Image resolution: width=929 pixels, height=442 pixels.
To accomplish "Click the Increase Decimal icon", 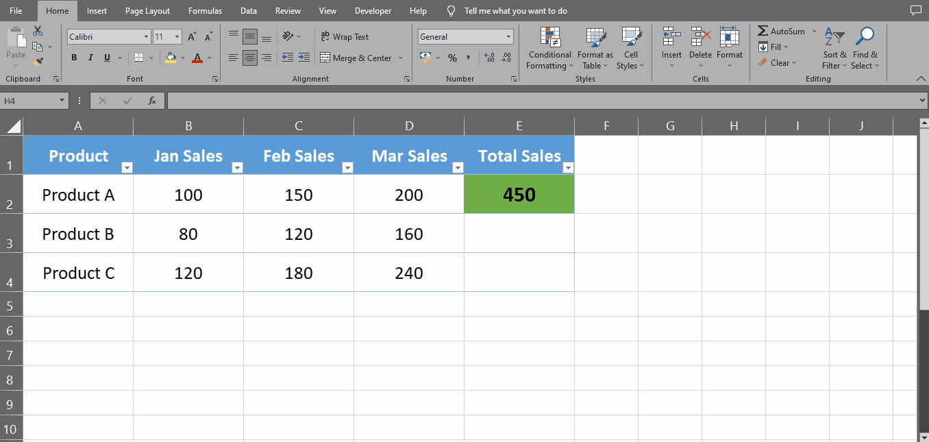I will tap(489, 58).
